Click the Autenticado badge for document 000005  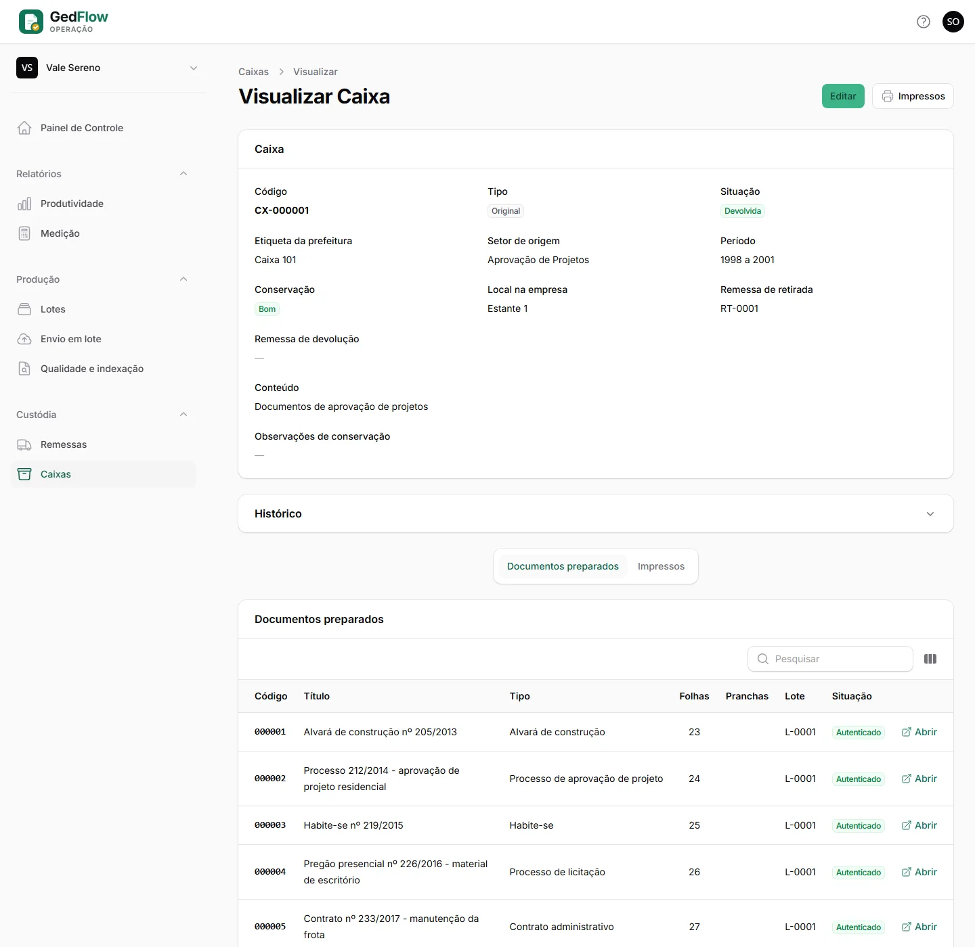click(x=859, y=927)
